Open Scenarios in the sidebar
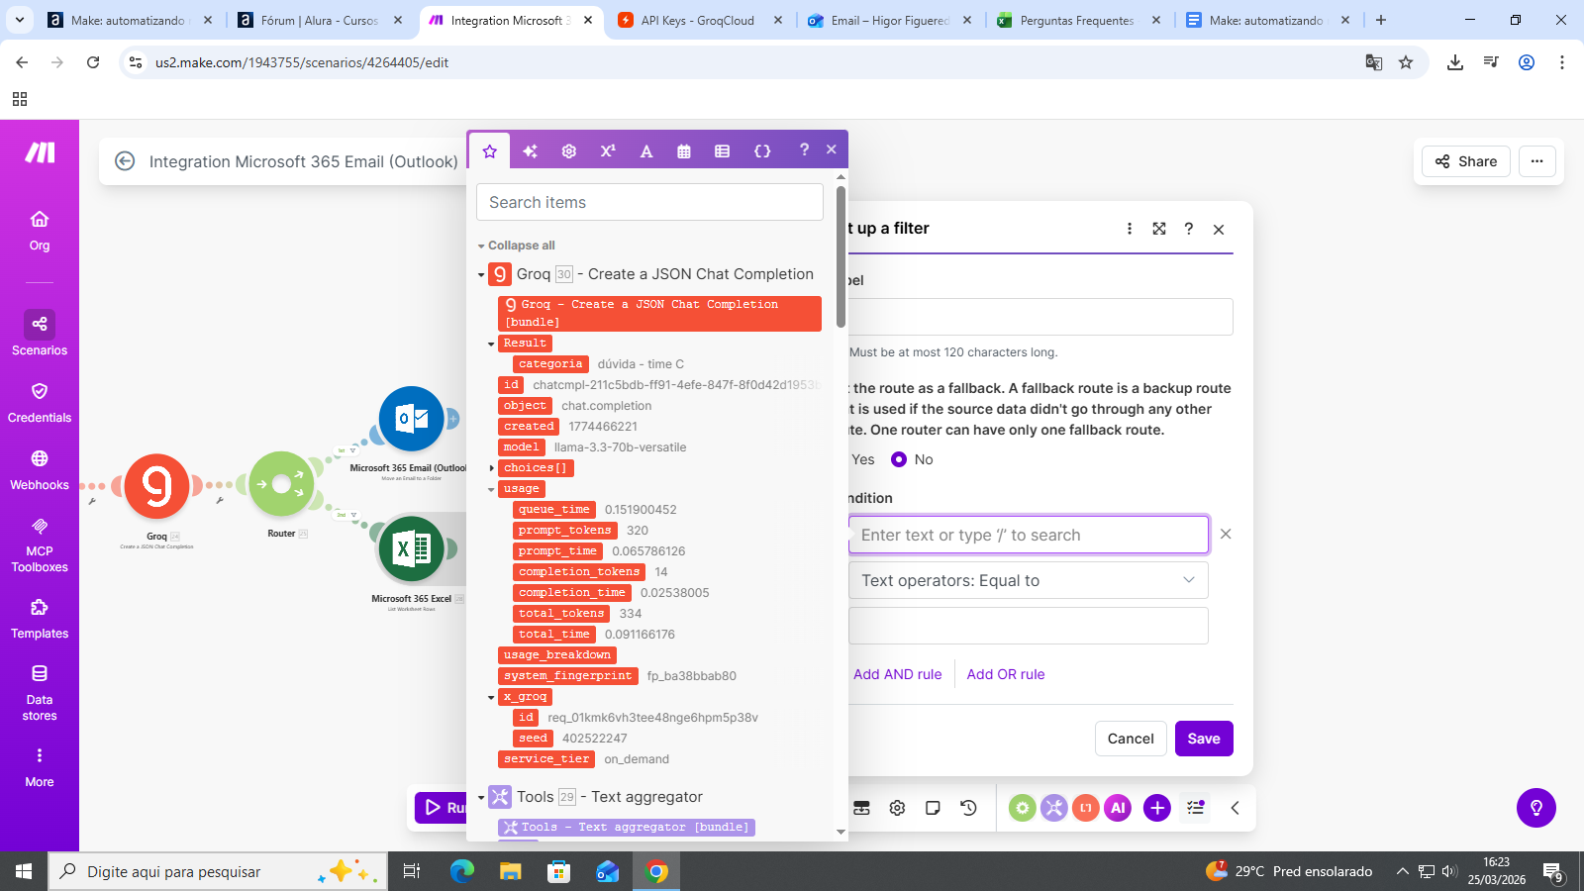The image size is (1584, 891). (40, 335)
